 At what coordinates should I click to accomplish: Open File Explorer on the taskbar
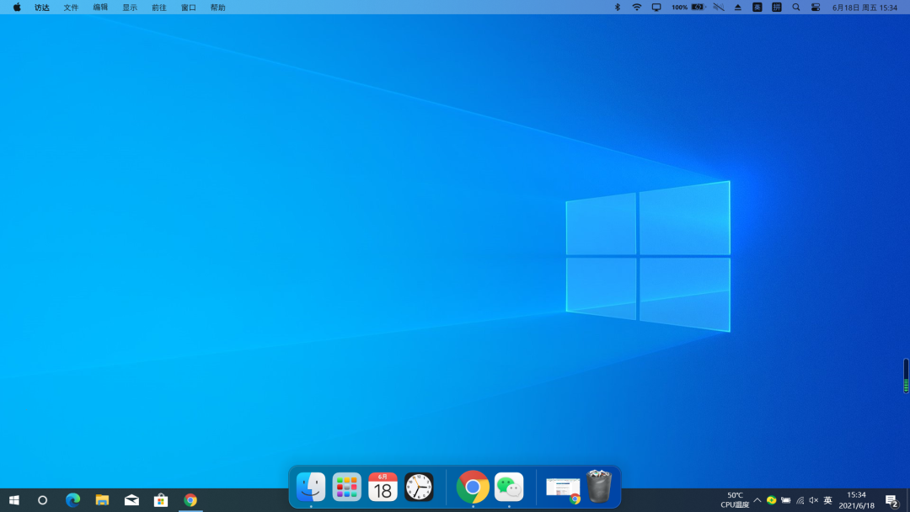[102, 500]
